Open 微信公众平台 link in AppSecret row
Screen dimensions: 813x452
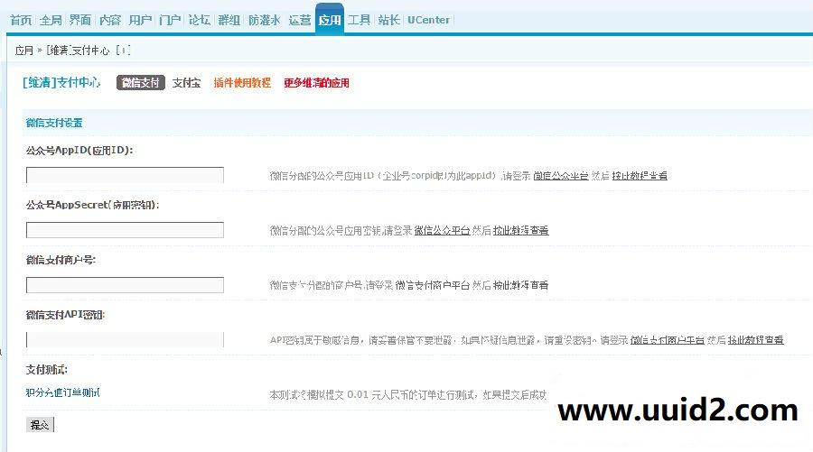[x=442, y=231]
